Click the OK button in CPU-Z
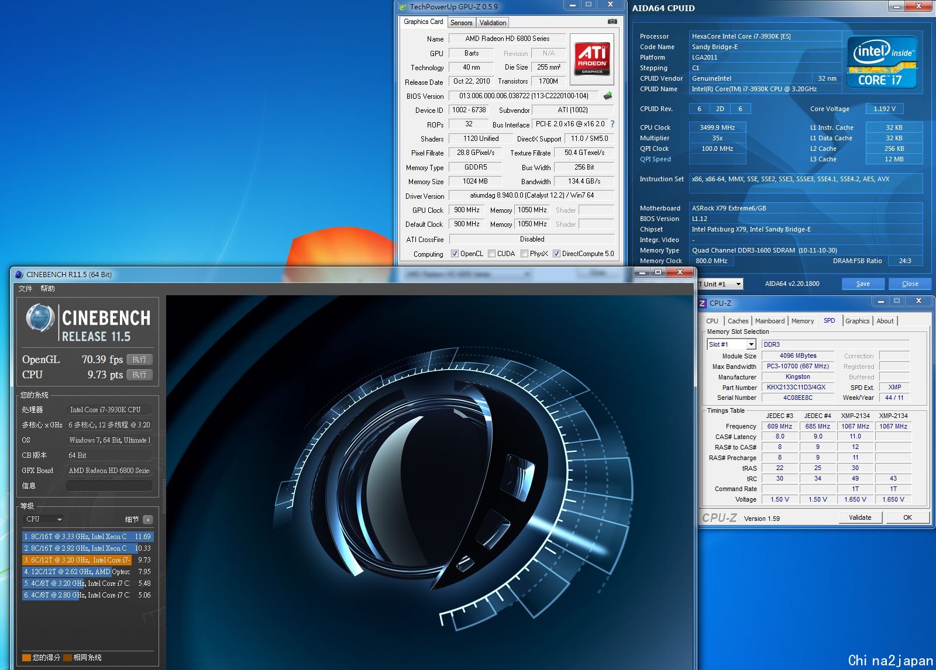 (x=907, y=517)
